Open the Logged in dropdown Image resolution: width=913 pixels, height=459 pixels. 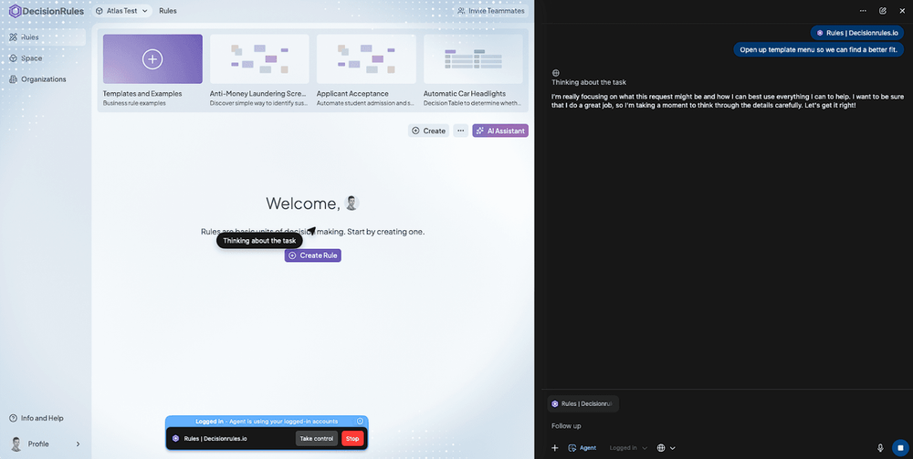coord(628,448)
